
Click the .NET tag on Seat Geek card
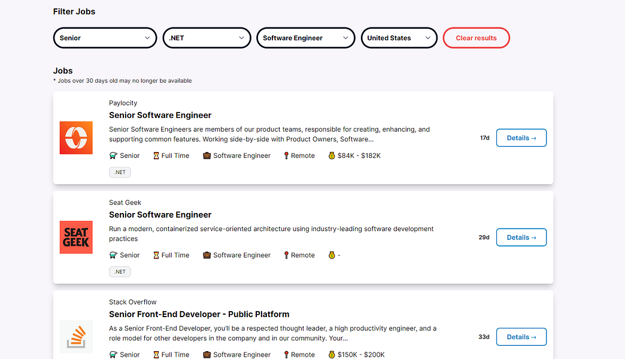(x=120, y=272)
